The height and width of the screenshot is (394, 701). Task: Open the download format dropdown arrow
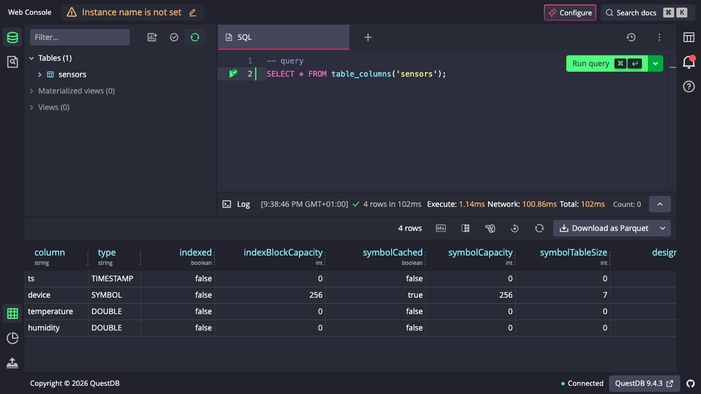(663, 228)
